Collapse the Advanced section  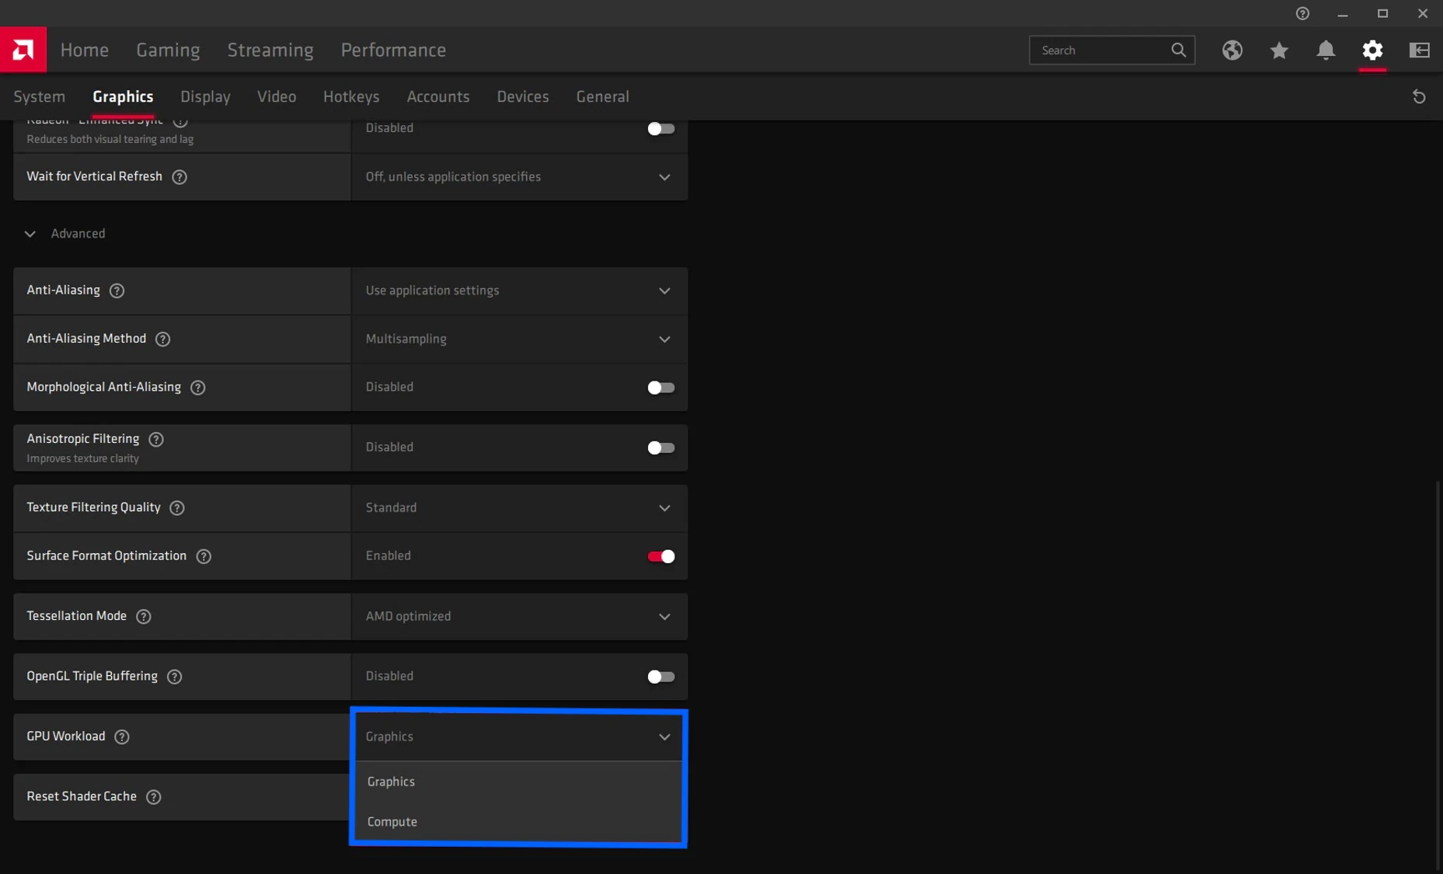(x=30, y=234)
